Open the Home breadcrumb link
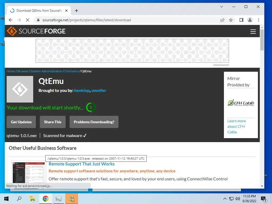This screenshot has width=272, height=204. [x=11, y=71]
